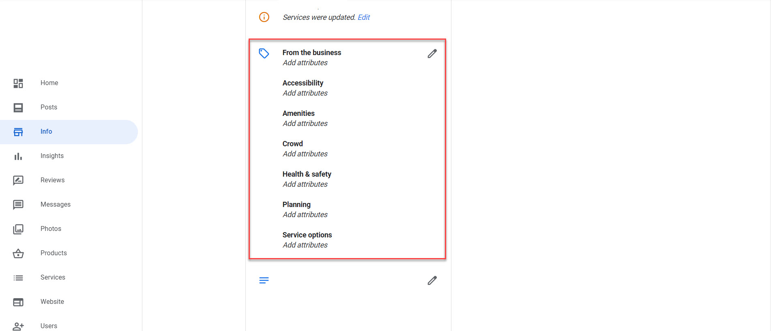Click the Users icon at the bottom
Screen dimensions: 771x331
click(x=18, y=325)
